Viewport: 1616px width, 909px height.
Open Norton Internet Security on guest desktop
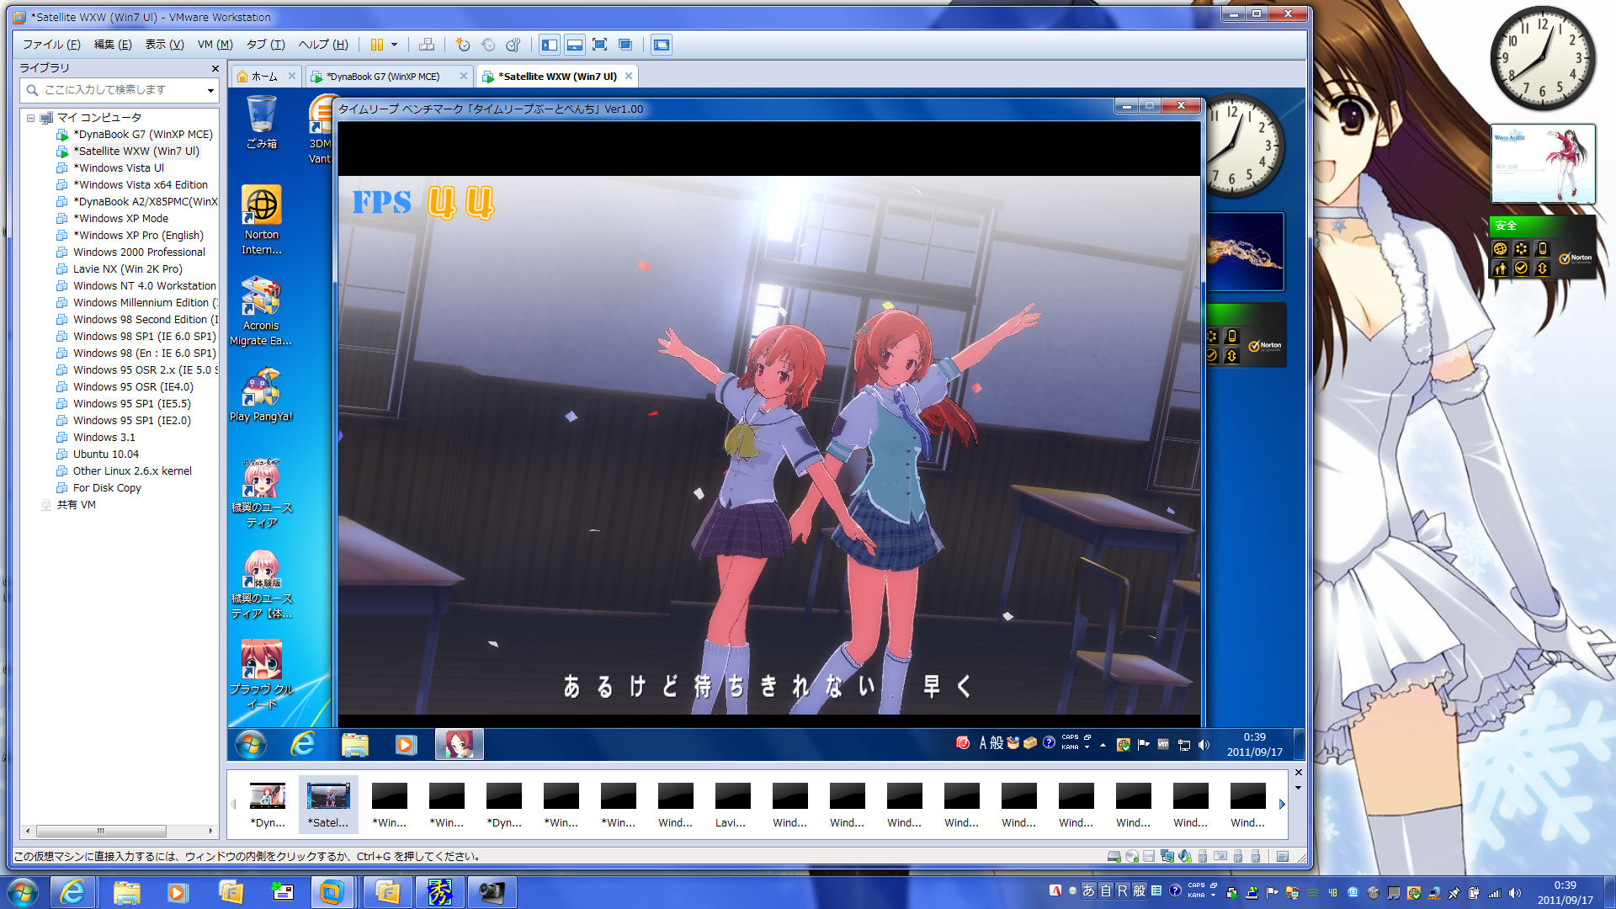click(261, 220)
